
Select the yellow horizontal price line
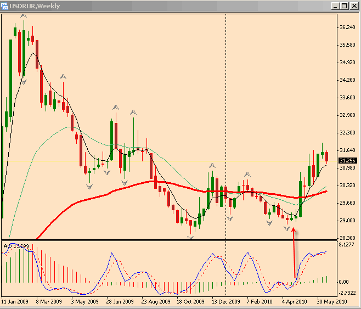169,161
